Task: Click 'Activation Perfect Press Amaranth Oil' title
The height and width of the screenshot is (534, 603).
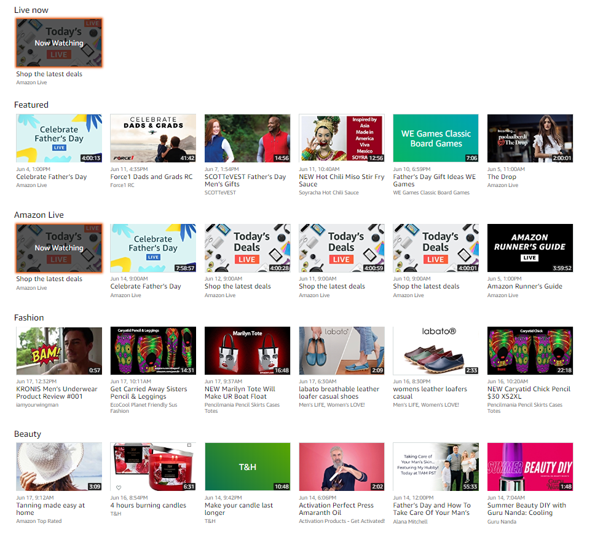Action: pos(336,509)
